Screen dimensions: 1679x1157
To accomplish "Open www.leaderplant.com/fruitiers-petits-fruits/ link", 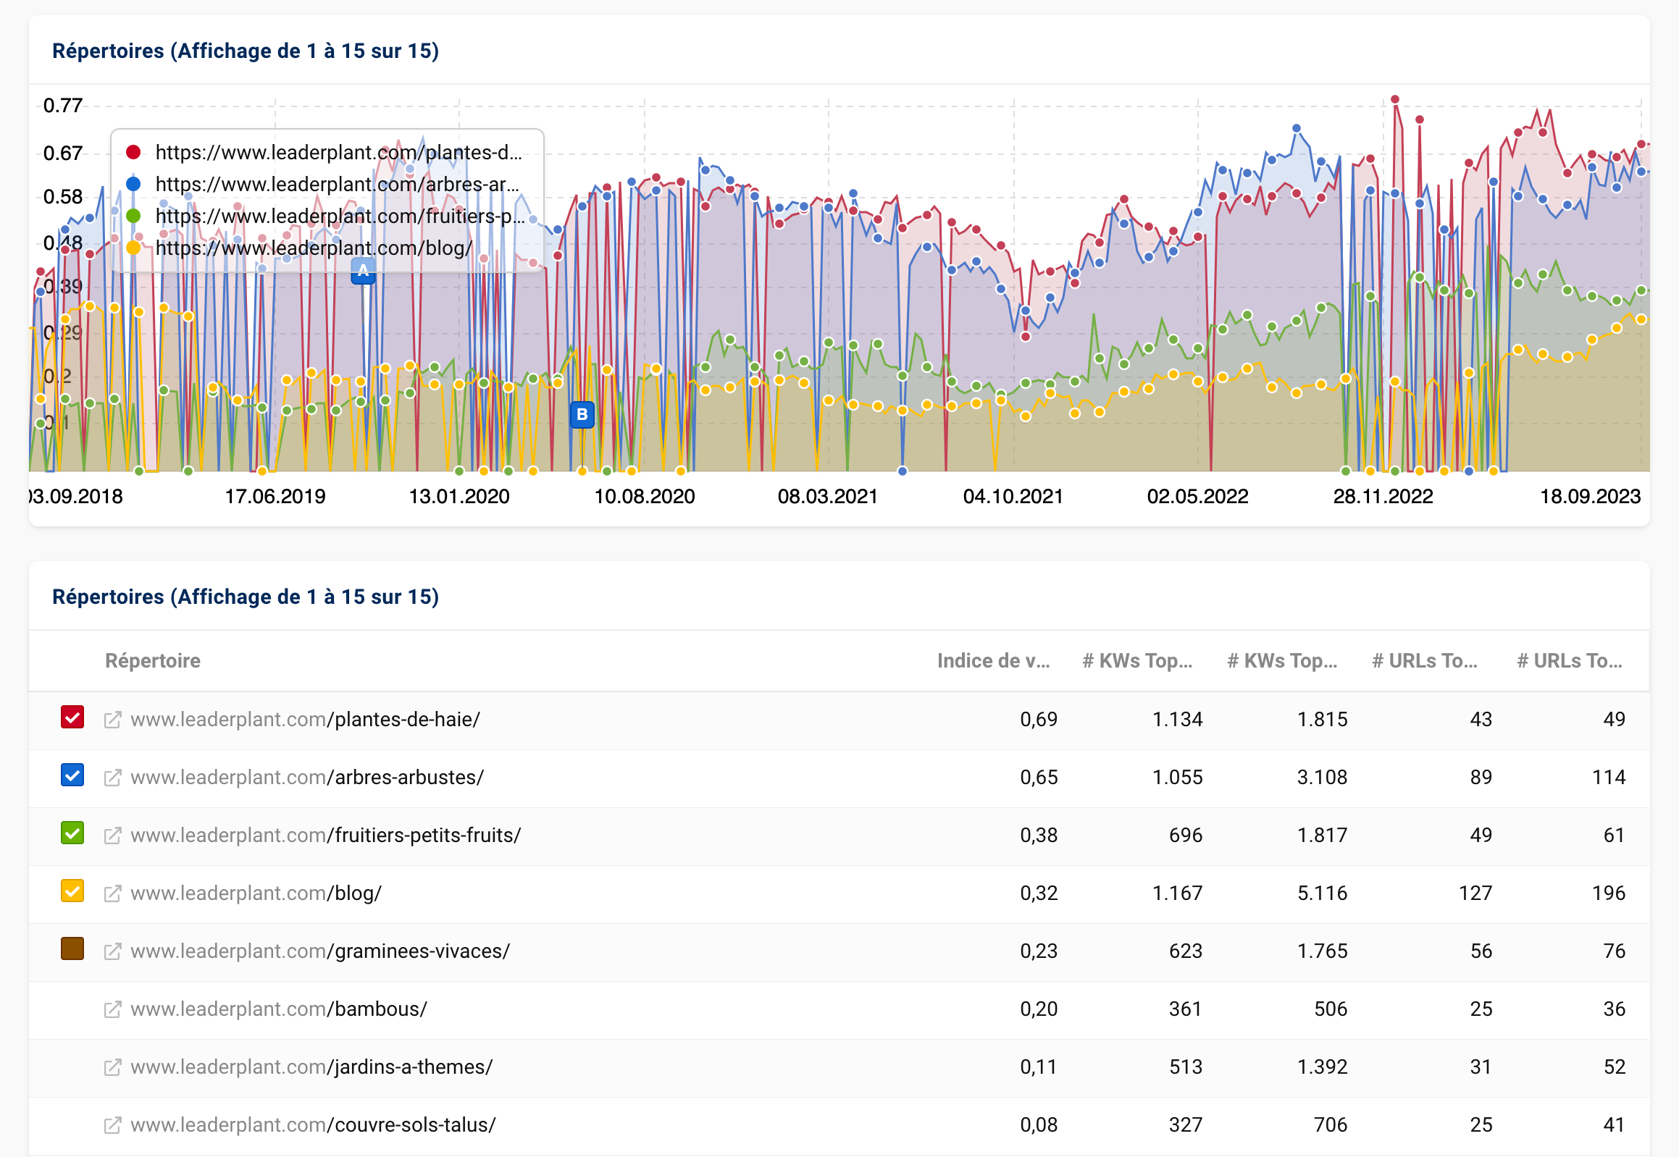I will [326, 836].
